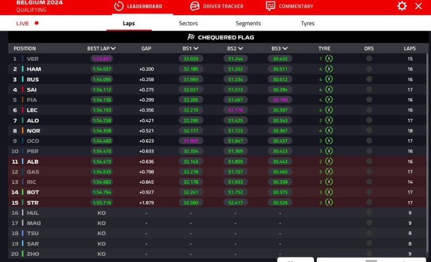Click the chequered flag icon
The width and height of the screenshot is (431, 262).
pyautogui.click(x=191, y=37)
